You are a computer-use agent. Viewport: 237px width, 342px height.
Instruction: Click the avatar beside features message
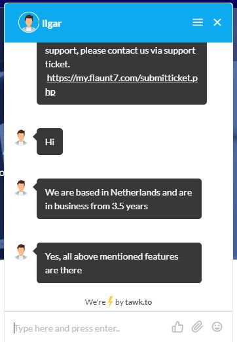[21, 252]
